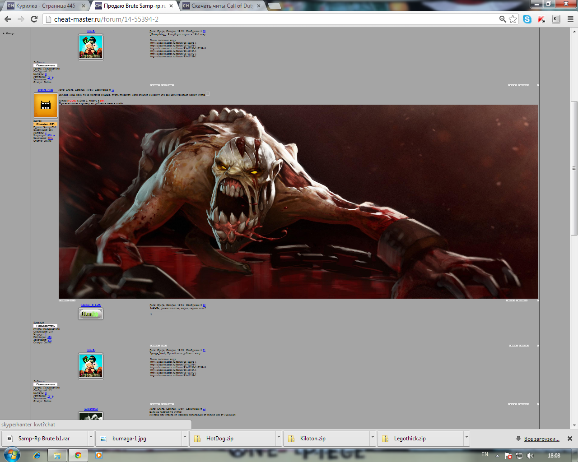Open Internet Explorer from the taskbar
The image size is (578, 462).
37,455
